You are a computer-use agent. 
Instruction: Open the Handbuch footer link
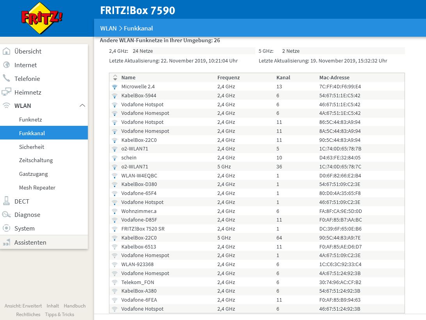point(75,306)
